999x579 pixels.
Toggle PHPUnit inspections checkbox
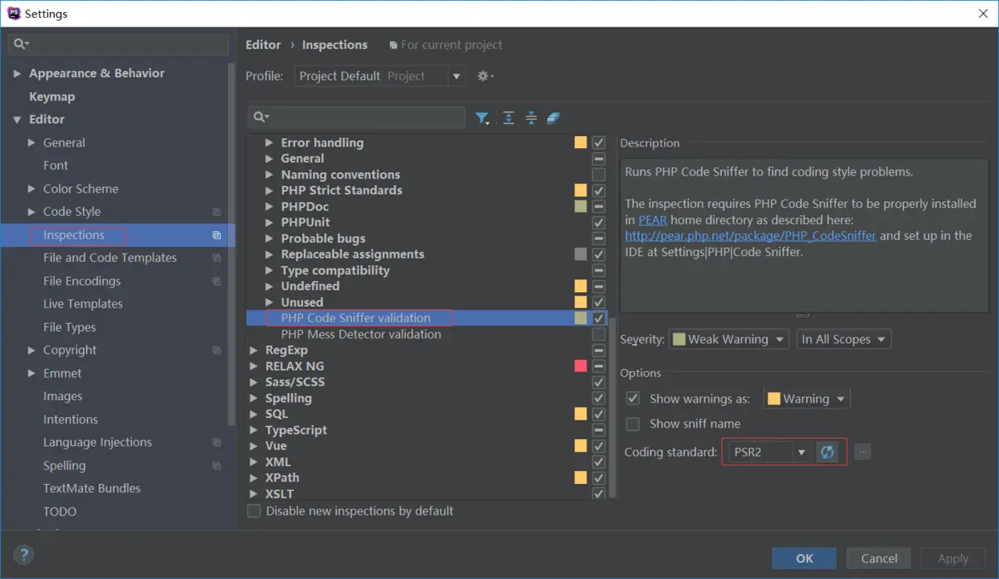click(x=599, y=222)
